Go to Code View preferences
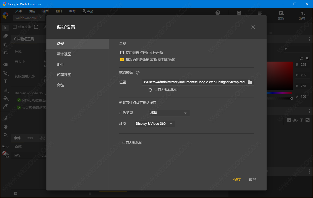This screenshot has width=313, height=198. point(78,75)
